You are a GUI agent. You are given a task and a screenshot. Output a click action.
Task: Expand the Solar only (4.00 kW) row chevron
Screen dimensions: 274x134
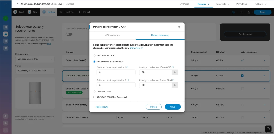coord(265,60)
